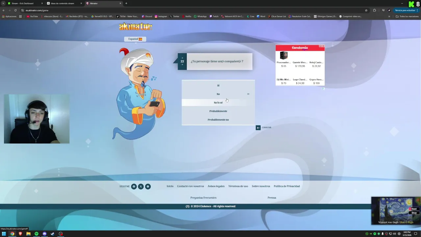Select the Akinator browser tab

(x=104, y=3)
